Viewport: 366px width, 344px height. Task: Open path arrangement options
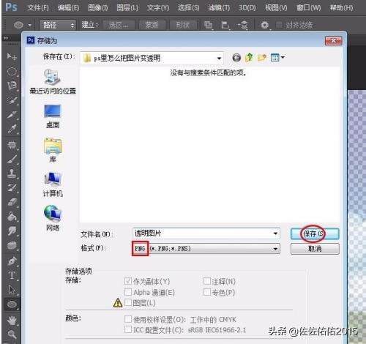point(243,25)
